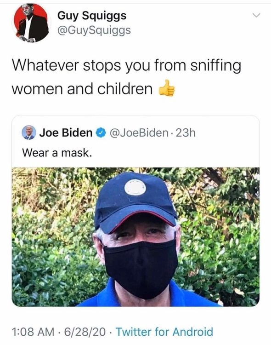Open Joe Biden's small profile avatar
The image size is (271, 345).
click(29, 132)
